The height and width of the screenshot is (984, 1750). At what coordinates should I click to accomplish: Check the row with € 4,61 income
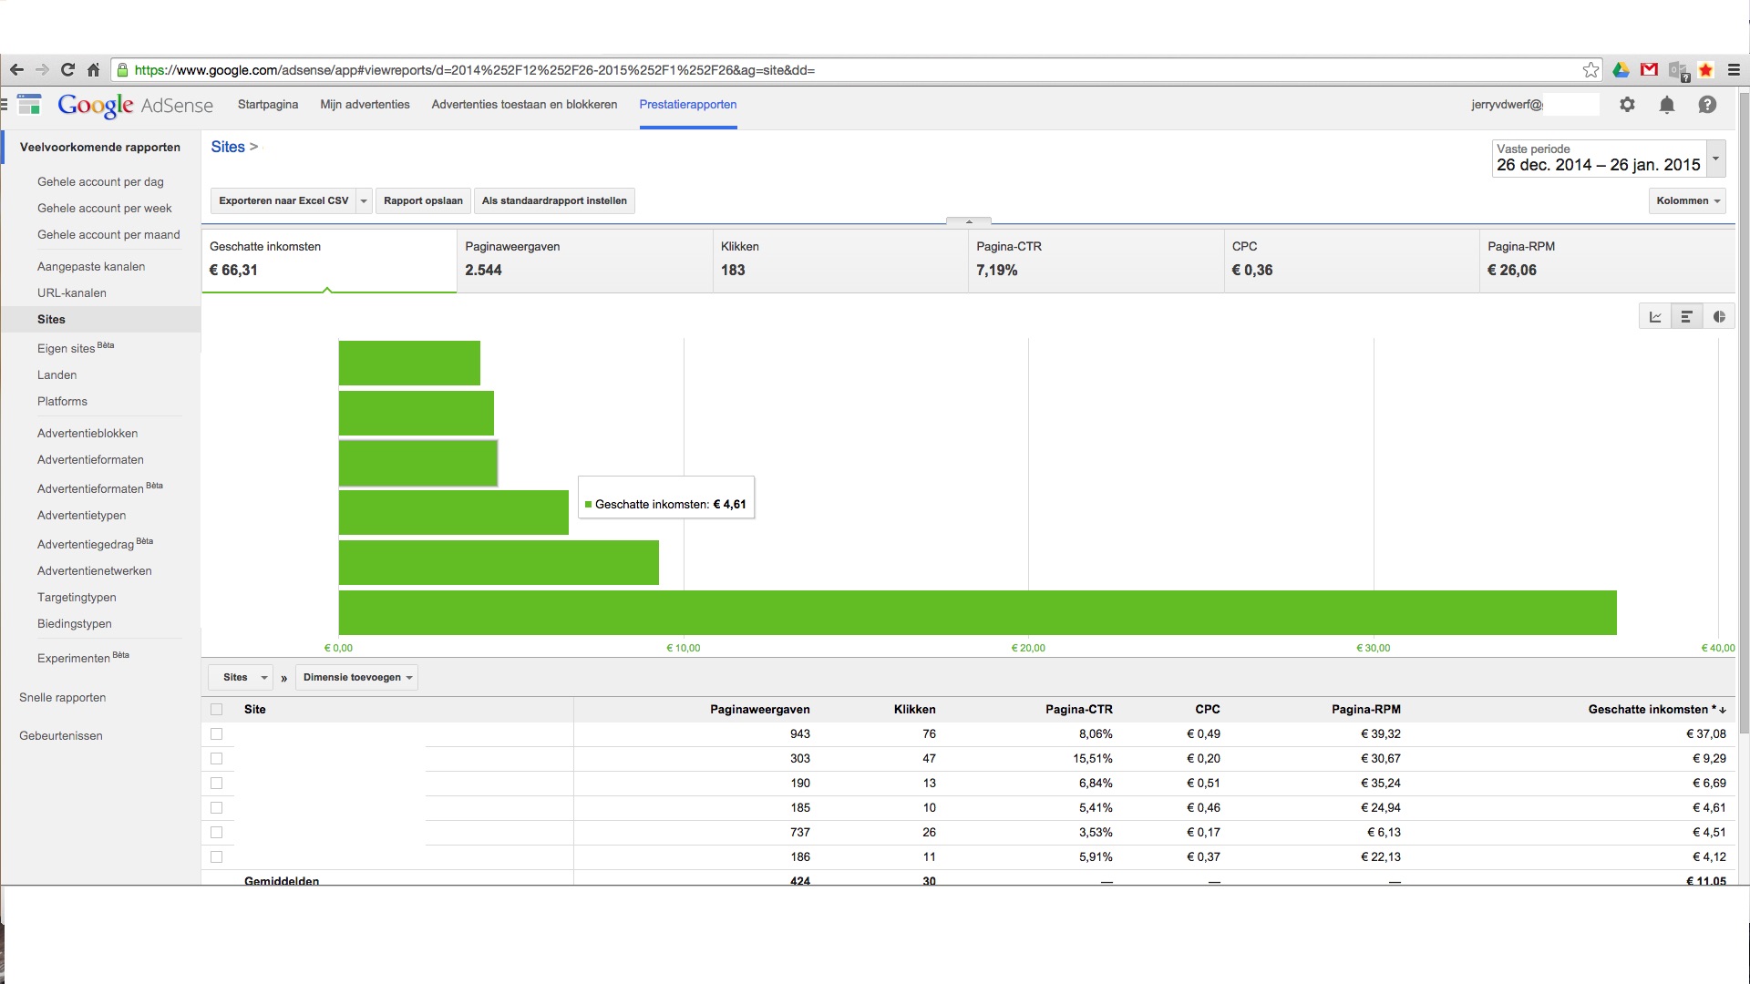click(216, 808)
